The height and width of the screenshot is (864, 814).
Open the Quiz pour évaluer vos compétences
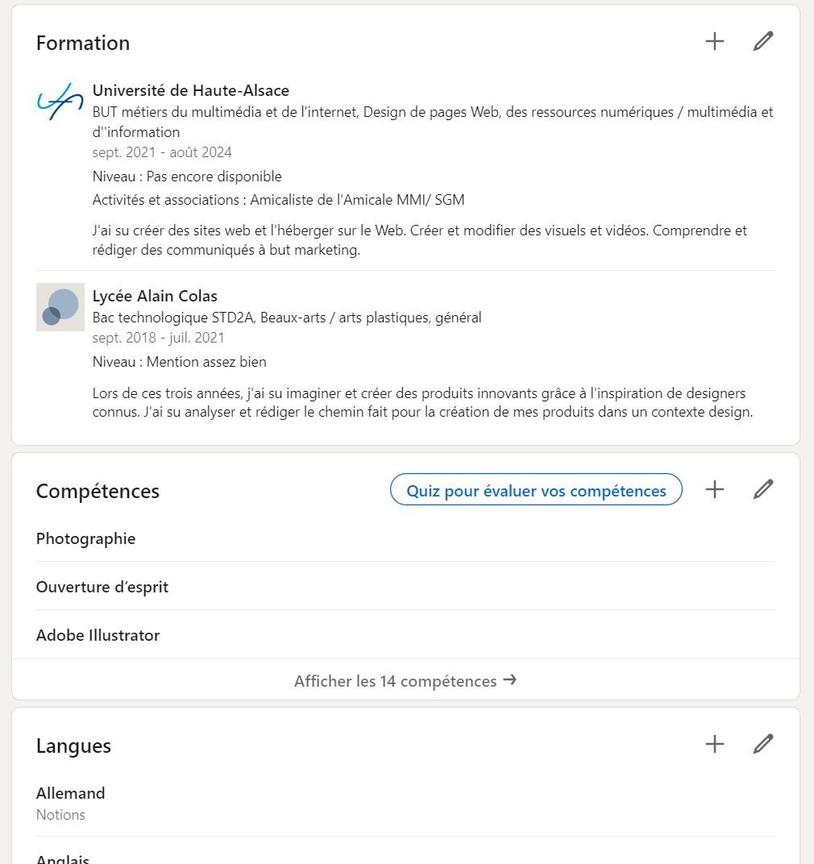click(x=535, y=489)
